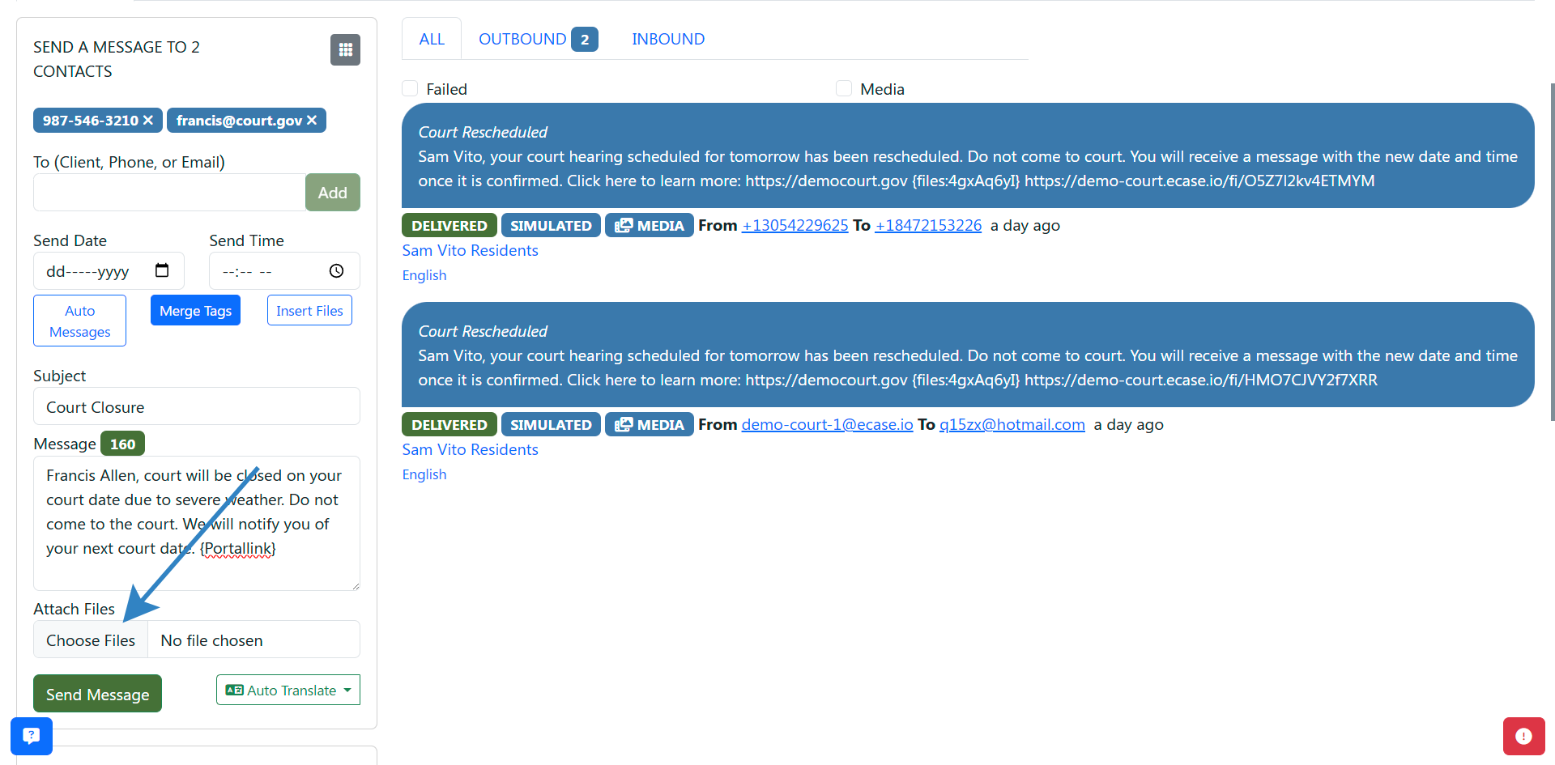The image size is (1555, 765).
Task: Enable the Media filter checkbox
Action: point(844,88)
